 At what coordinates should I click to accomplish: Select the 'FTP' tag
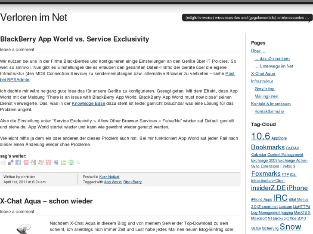(285, 174)
